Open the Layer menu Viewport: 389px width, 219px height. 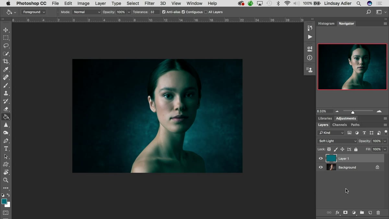pos(100,3)
